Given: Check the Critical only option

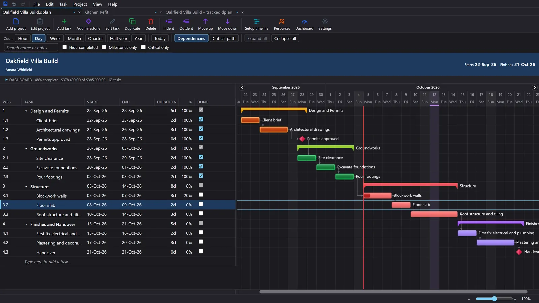Looking at the screenshot, I should (x=144, y=47).
